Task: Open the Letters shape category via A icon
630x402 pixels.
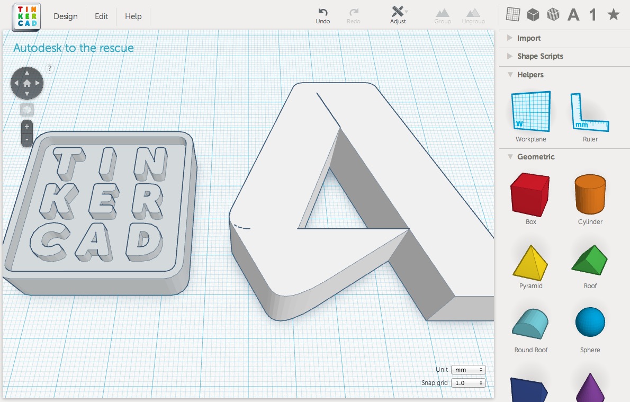Action: click(573, 15)
